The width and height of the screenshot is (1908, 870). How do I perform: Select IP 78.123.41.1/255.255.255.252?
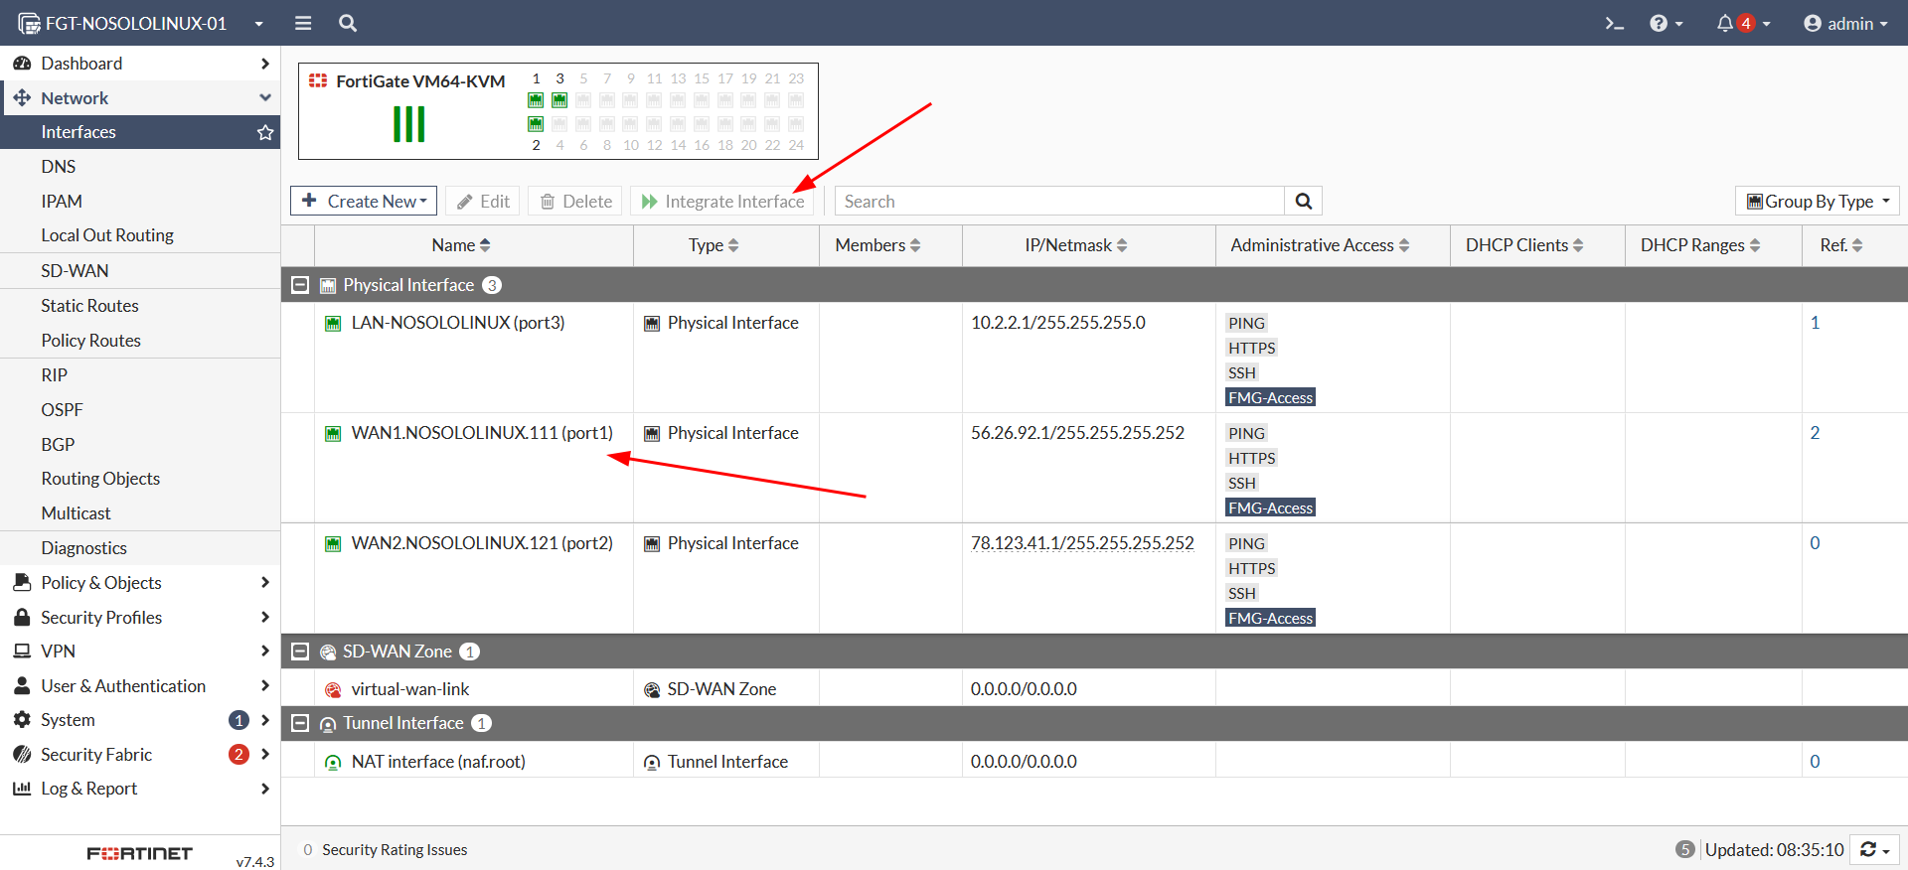(1082, 543)
